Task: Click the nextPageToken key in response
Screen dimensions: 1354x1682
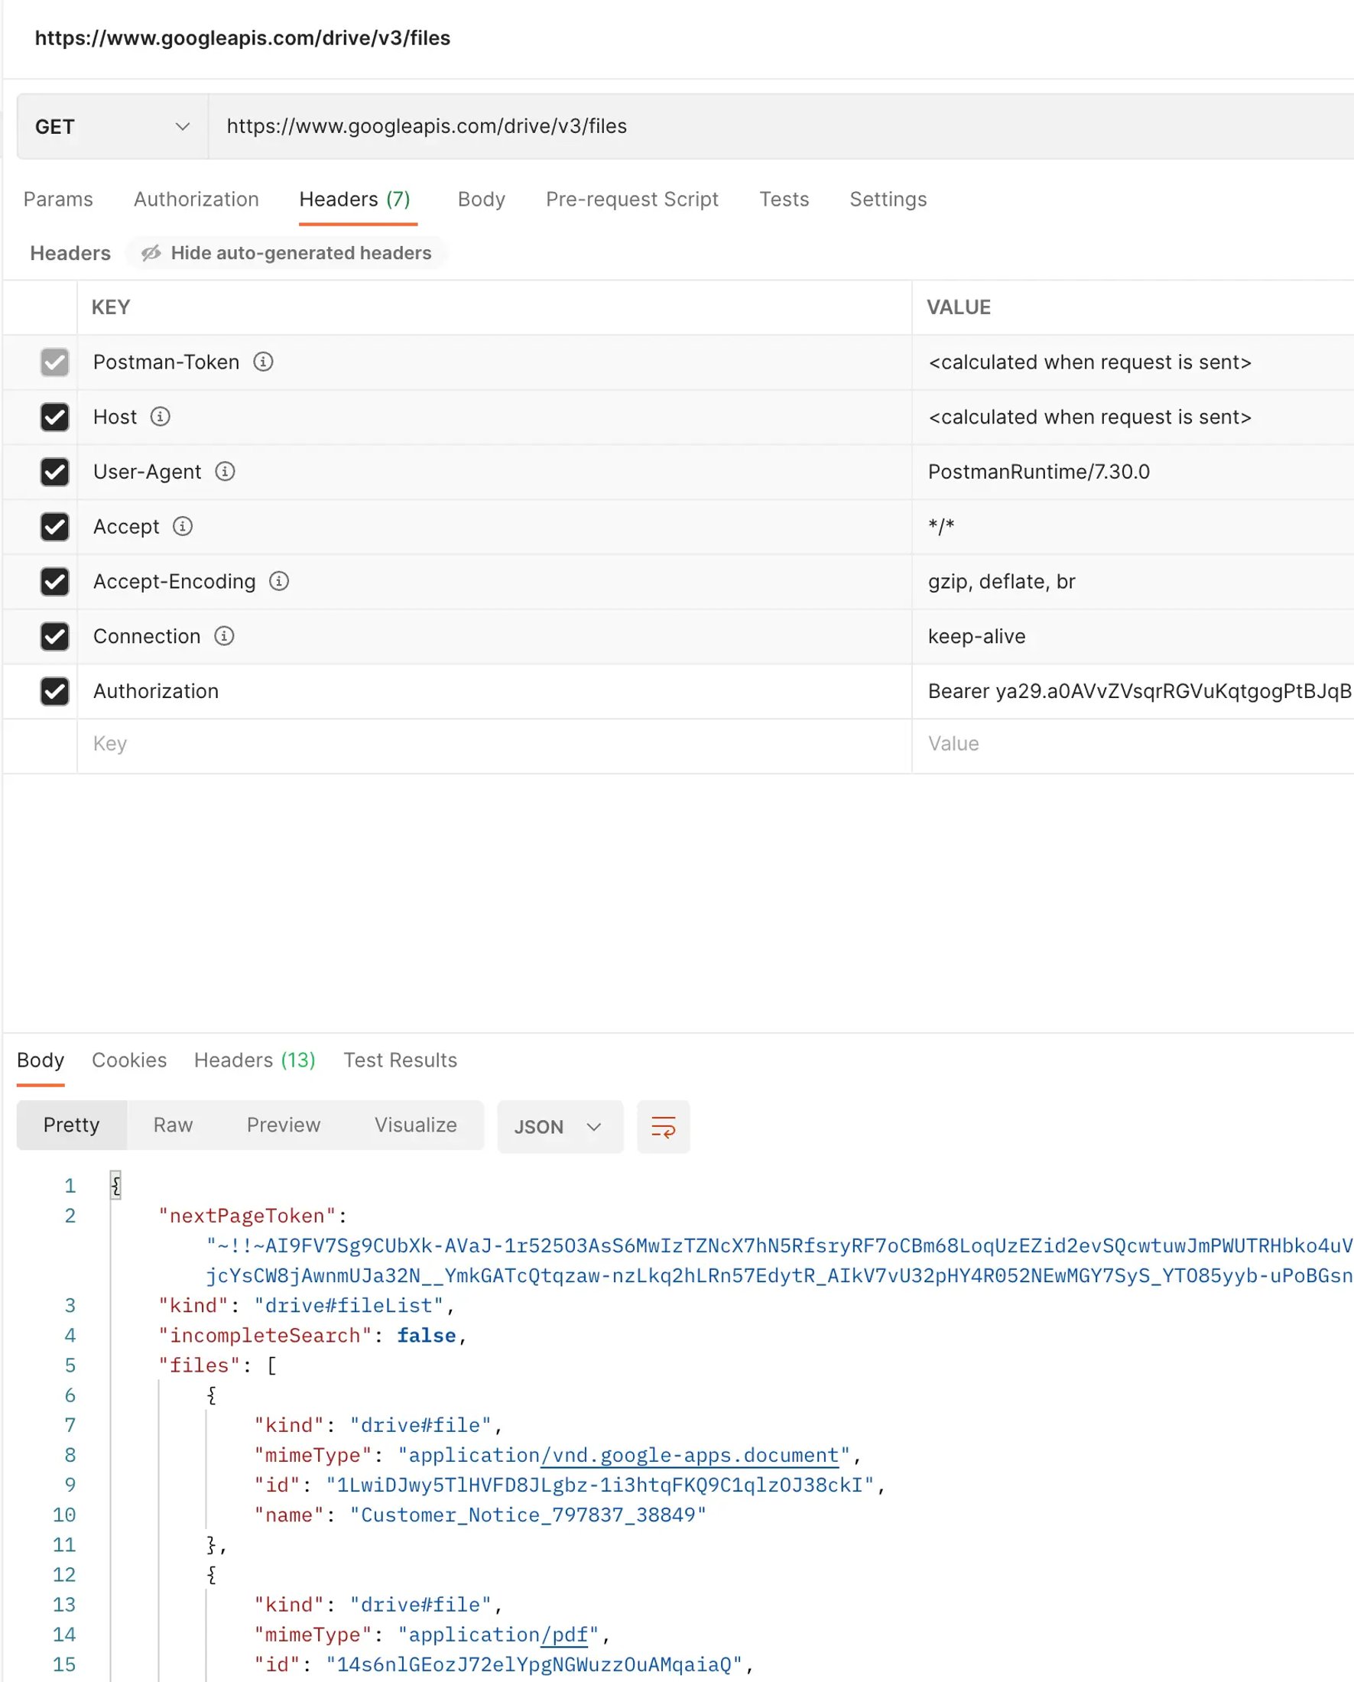Action: point(247,1216)
